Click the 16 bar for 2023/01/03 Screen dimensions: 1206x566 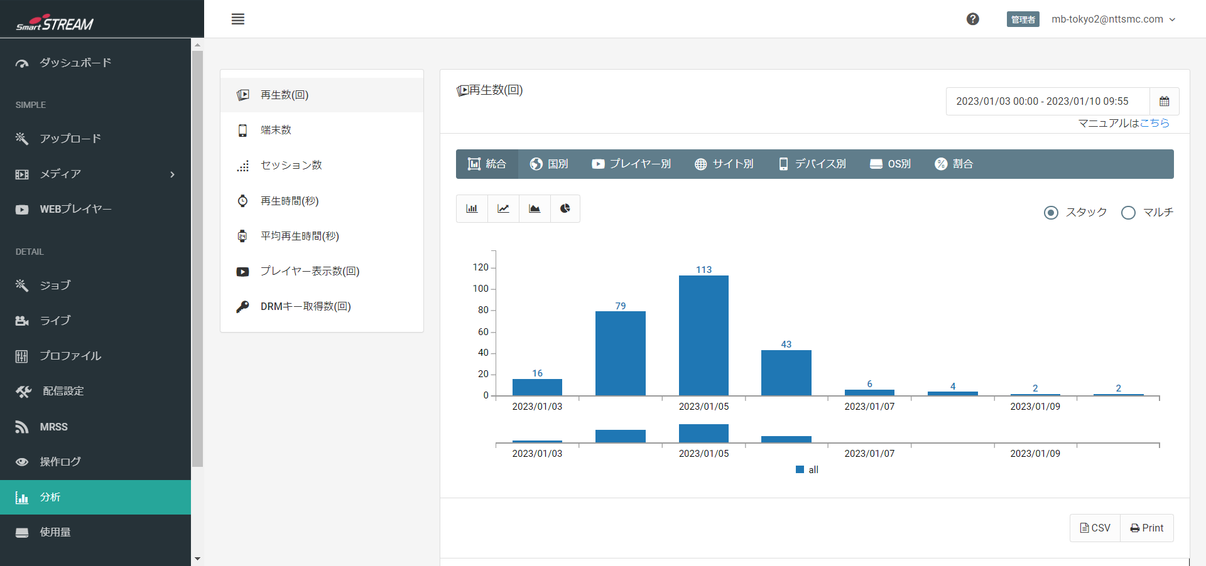pos(537,387)
